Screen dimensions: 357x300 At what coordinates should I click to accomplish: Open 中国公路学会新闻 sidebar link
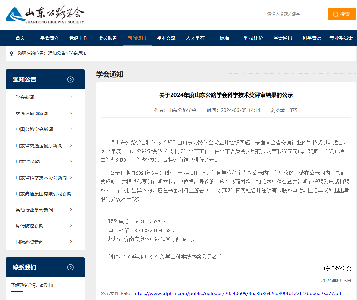[34, 129]
